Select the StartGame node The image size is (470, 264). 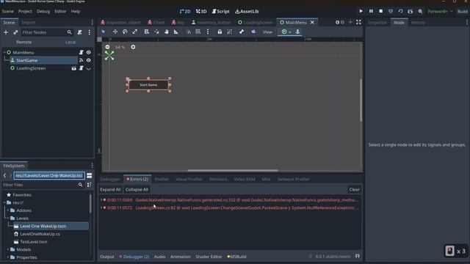tap(27, 60)
